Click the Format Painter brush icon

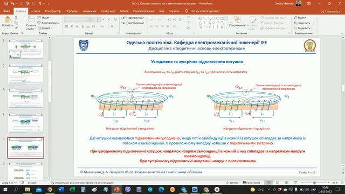[x=16, y=28]
